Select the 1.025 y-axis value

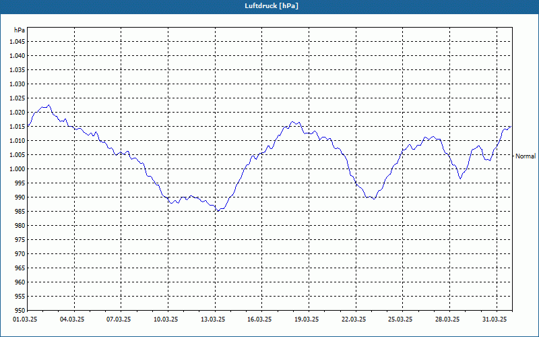coord(18,98)
